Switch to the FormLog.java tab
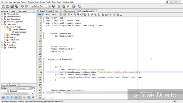Screen dimensions: 183x103 click(70, 11)
